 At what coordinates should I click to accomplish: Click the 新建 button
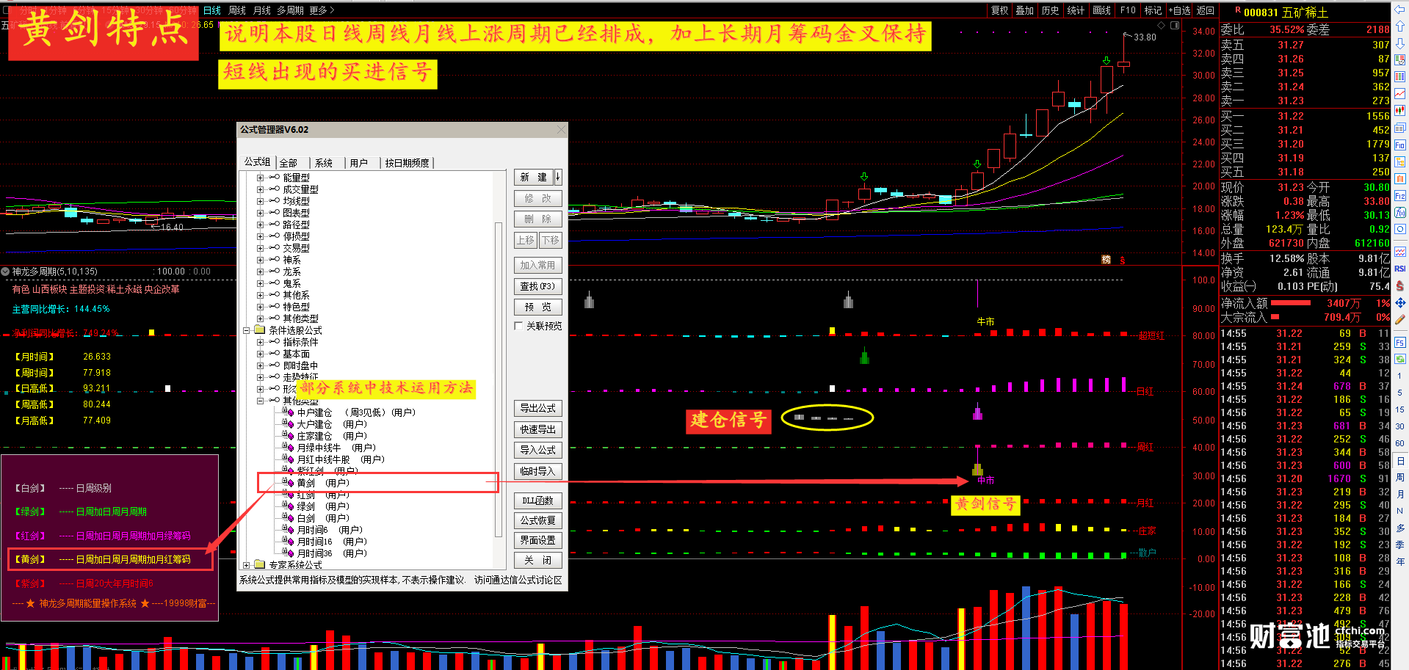pyautogui.click(x=534, y=177)
